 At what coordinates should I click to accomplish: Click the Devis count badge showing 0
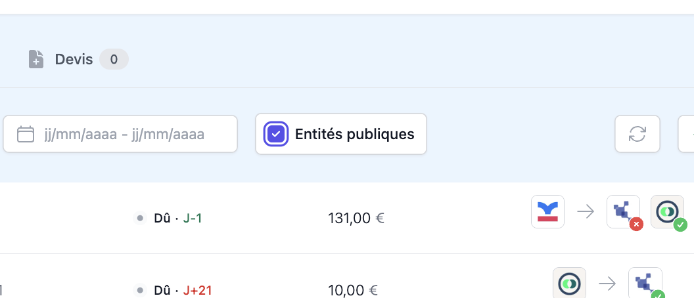click(x=114, y=59)
